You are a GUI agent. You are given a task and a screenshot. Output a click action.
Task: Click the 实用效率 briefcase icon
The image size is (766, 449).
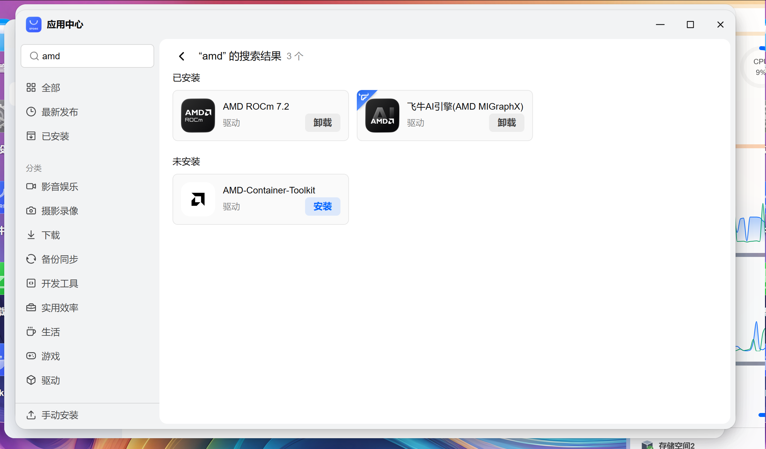point(31,308)
